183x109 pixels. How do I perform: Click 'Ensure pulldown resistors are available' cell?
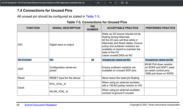[x=123, y=69]
